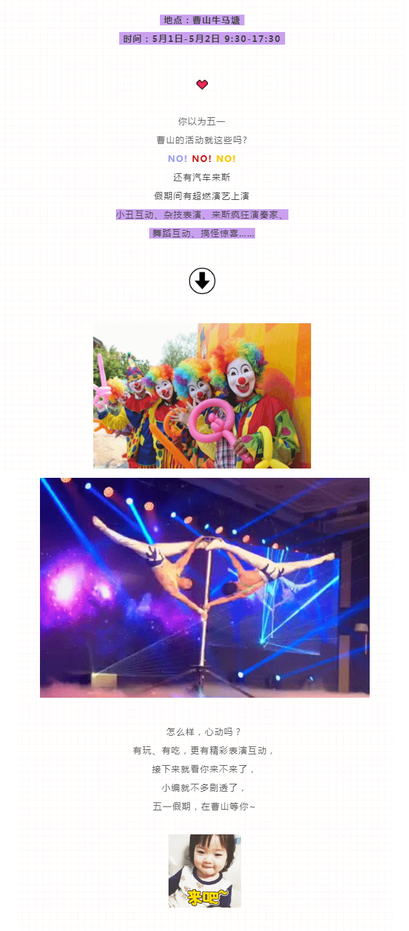
Task: Click the text '怎么样，心动吗？'
Action: point(204,732)
